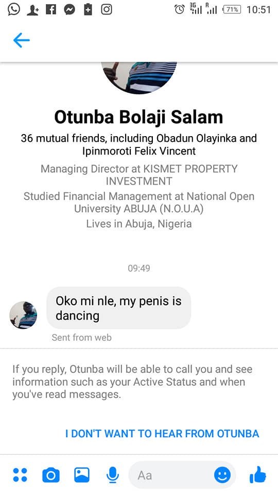This screenshot has width=278, height=495.
Task: Tap the battery 71% indicator
Action: click(x=232, y=9)
